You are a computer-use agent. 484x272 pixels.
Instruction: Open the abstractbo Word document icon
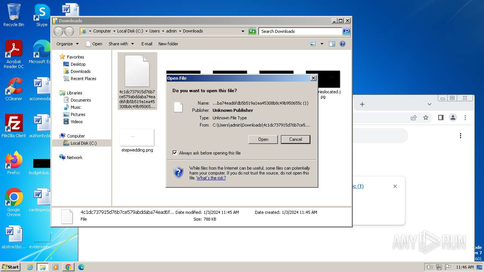coord(14,237)
